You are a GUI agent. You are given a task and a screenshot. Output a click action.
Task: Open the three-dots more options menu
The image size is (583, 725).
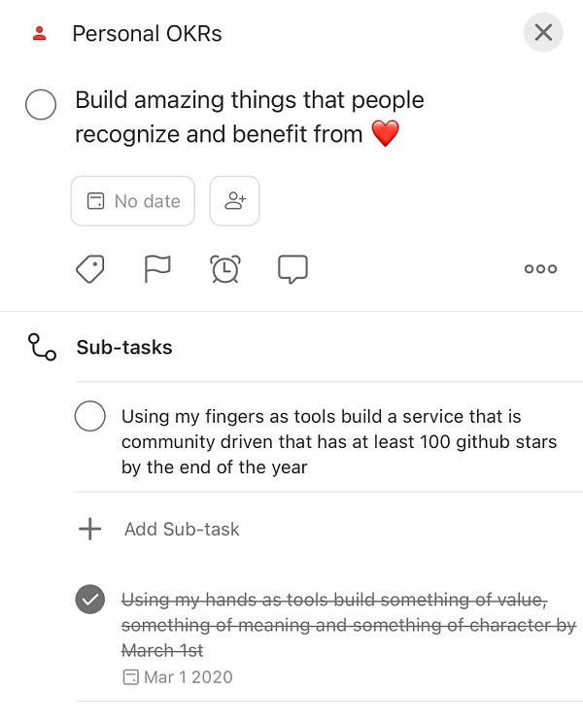click(540, 269)
